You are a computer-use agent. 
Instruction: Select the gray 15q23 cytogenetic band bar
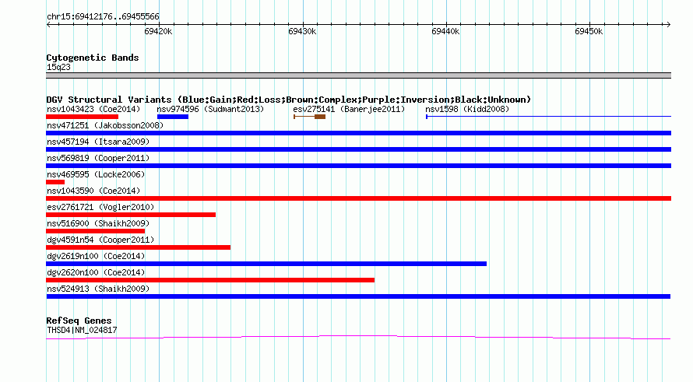point(358,75)
